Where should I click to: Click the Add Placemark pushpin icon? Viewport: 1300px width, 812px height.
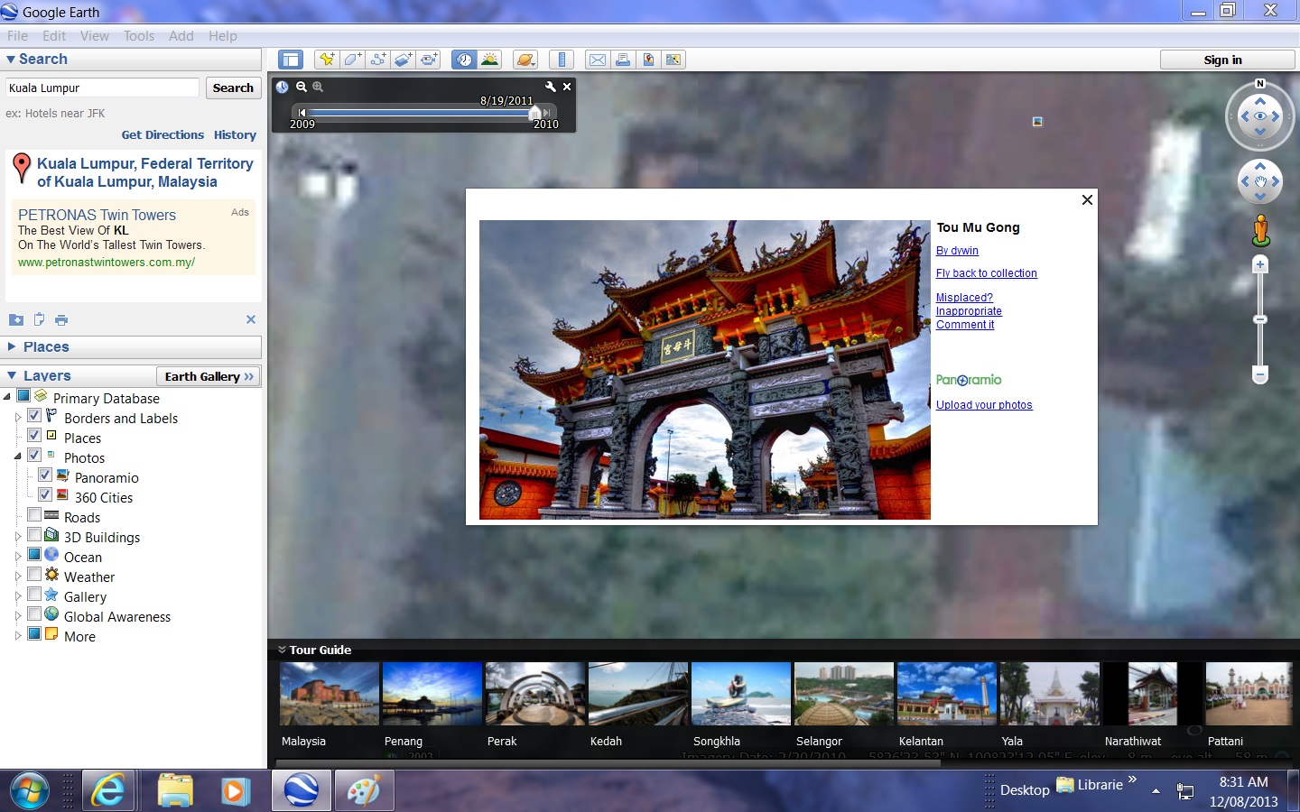tap(327, 60)
